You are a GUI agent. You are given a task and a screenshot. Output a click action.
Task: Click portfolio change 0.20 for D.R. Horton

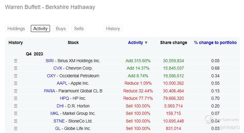(215, 106)
